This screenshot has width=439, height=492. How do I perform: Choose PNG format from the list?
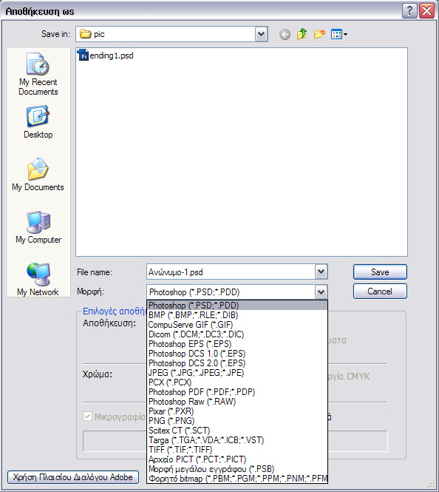point(237,421)
